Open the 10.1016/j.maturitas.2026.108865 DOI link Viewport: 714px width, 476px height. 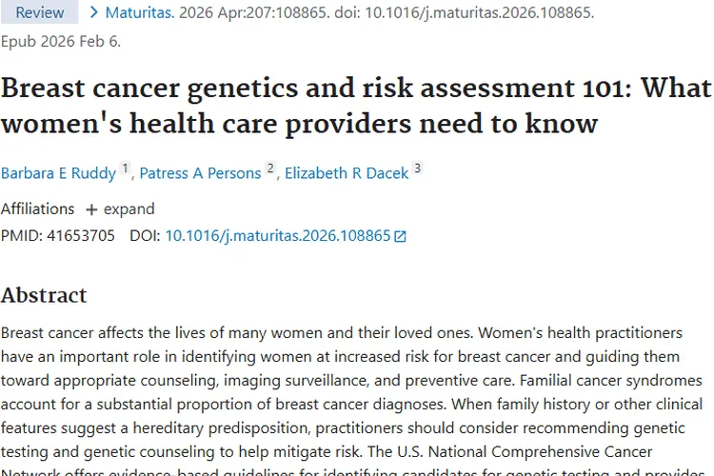pyautogui.click(x=278, y=236)
